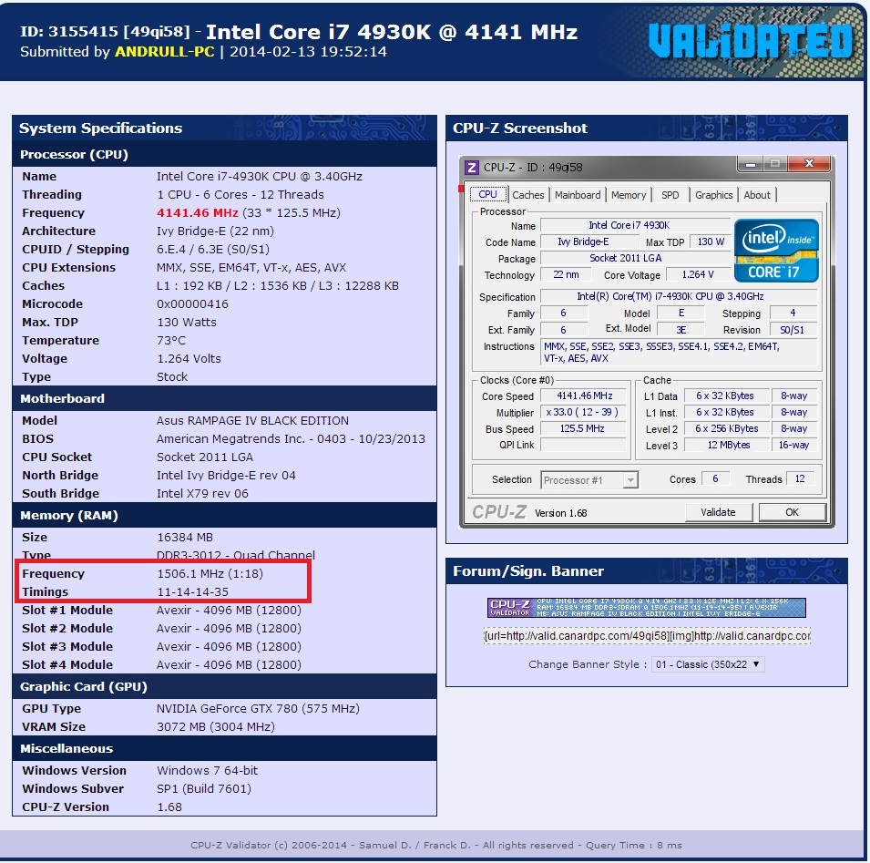870x863 pixels.
Task: Click the forum banner URL code field
Action: [647, 636]
